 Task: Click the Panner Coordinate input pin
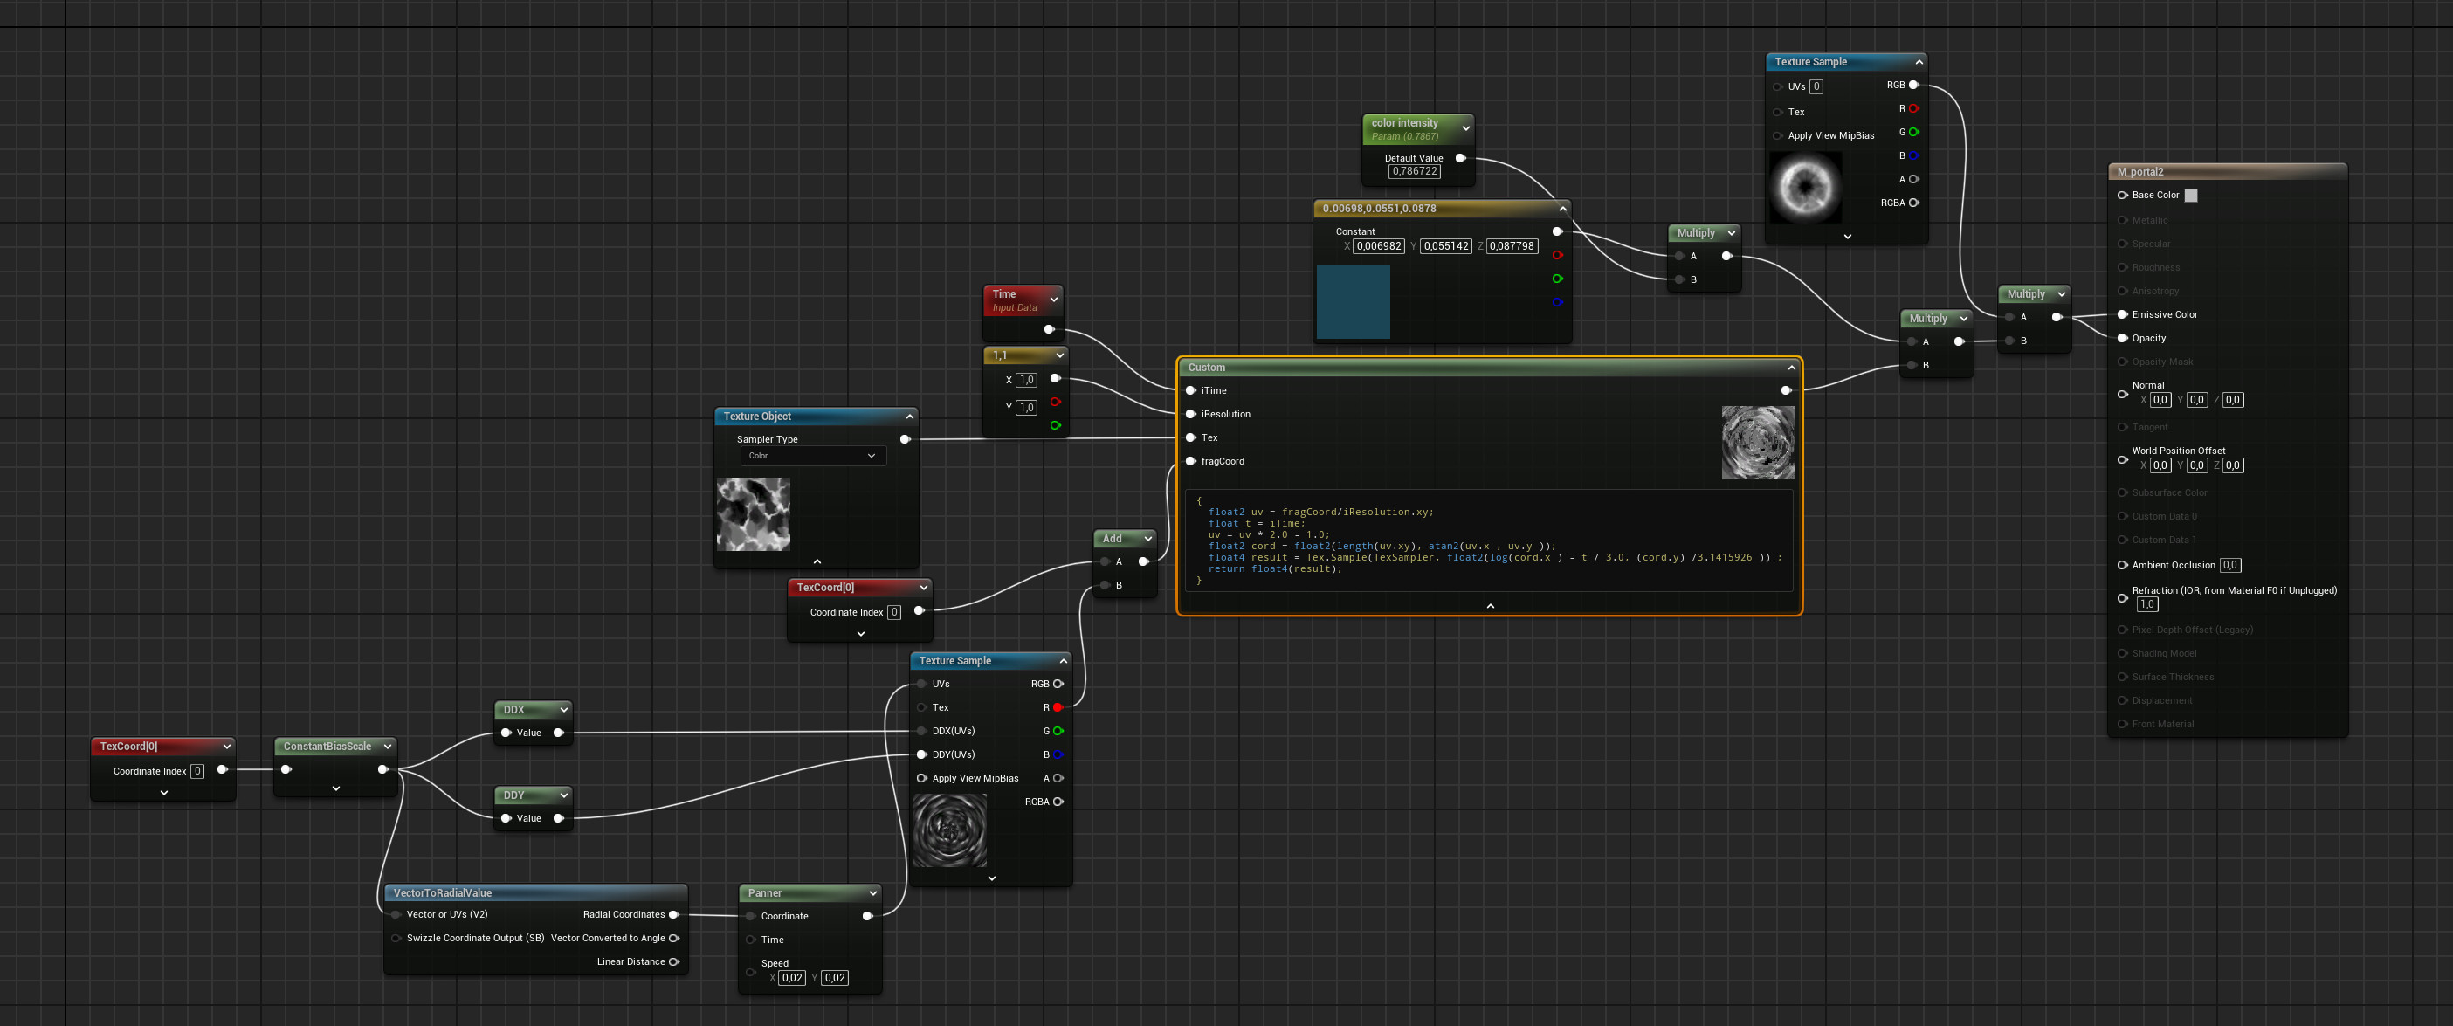(750, 917)
